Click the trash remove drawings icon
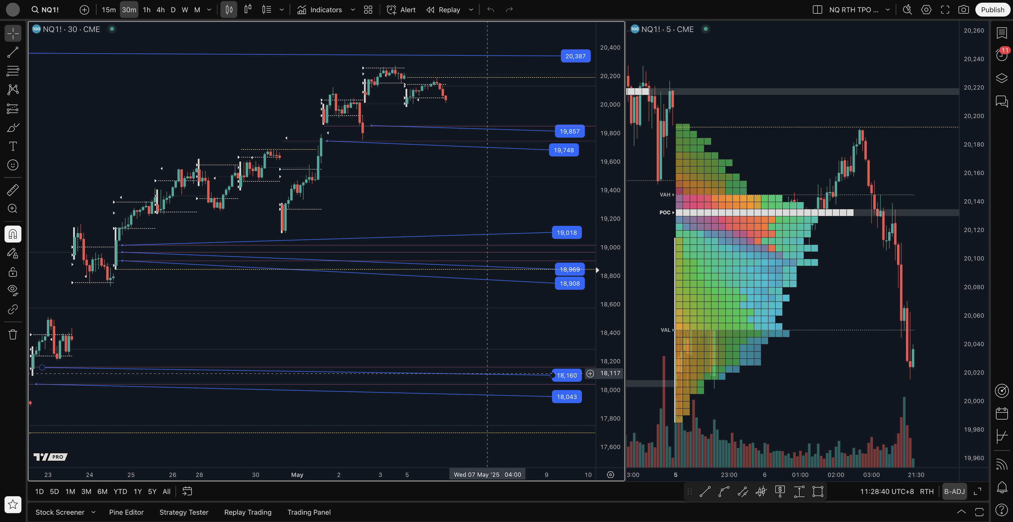Image resolution: width=1013 pixels, height=522 pixels. click(x=13, y=334)
